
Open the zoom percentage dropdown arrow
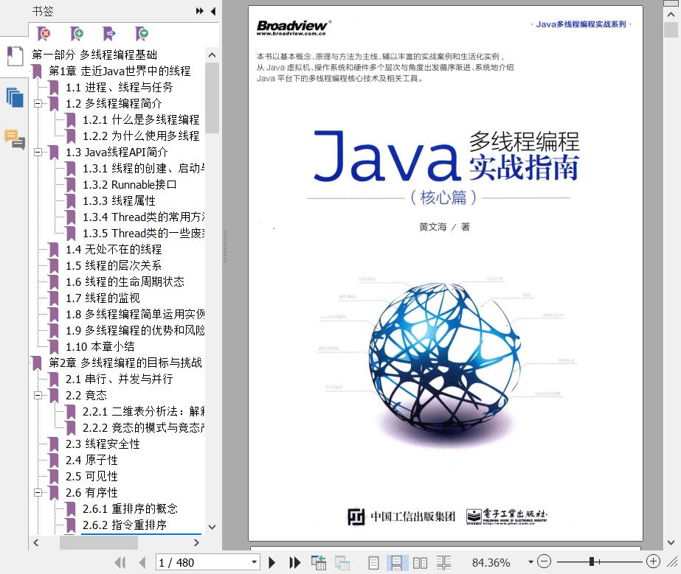530,562
